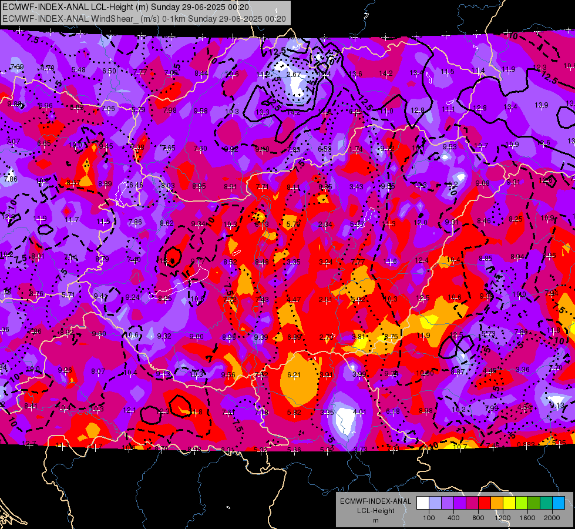This screenshot has width=575, height=529.
Task: Click the 5.48 grid value
Action: click(x=79, y=69)
